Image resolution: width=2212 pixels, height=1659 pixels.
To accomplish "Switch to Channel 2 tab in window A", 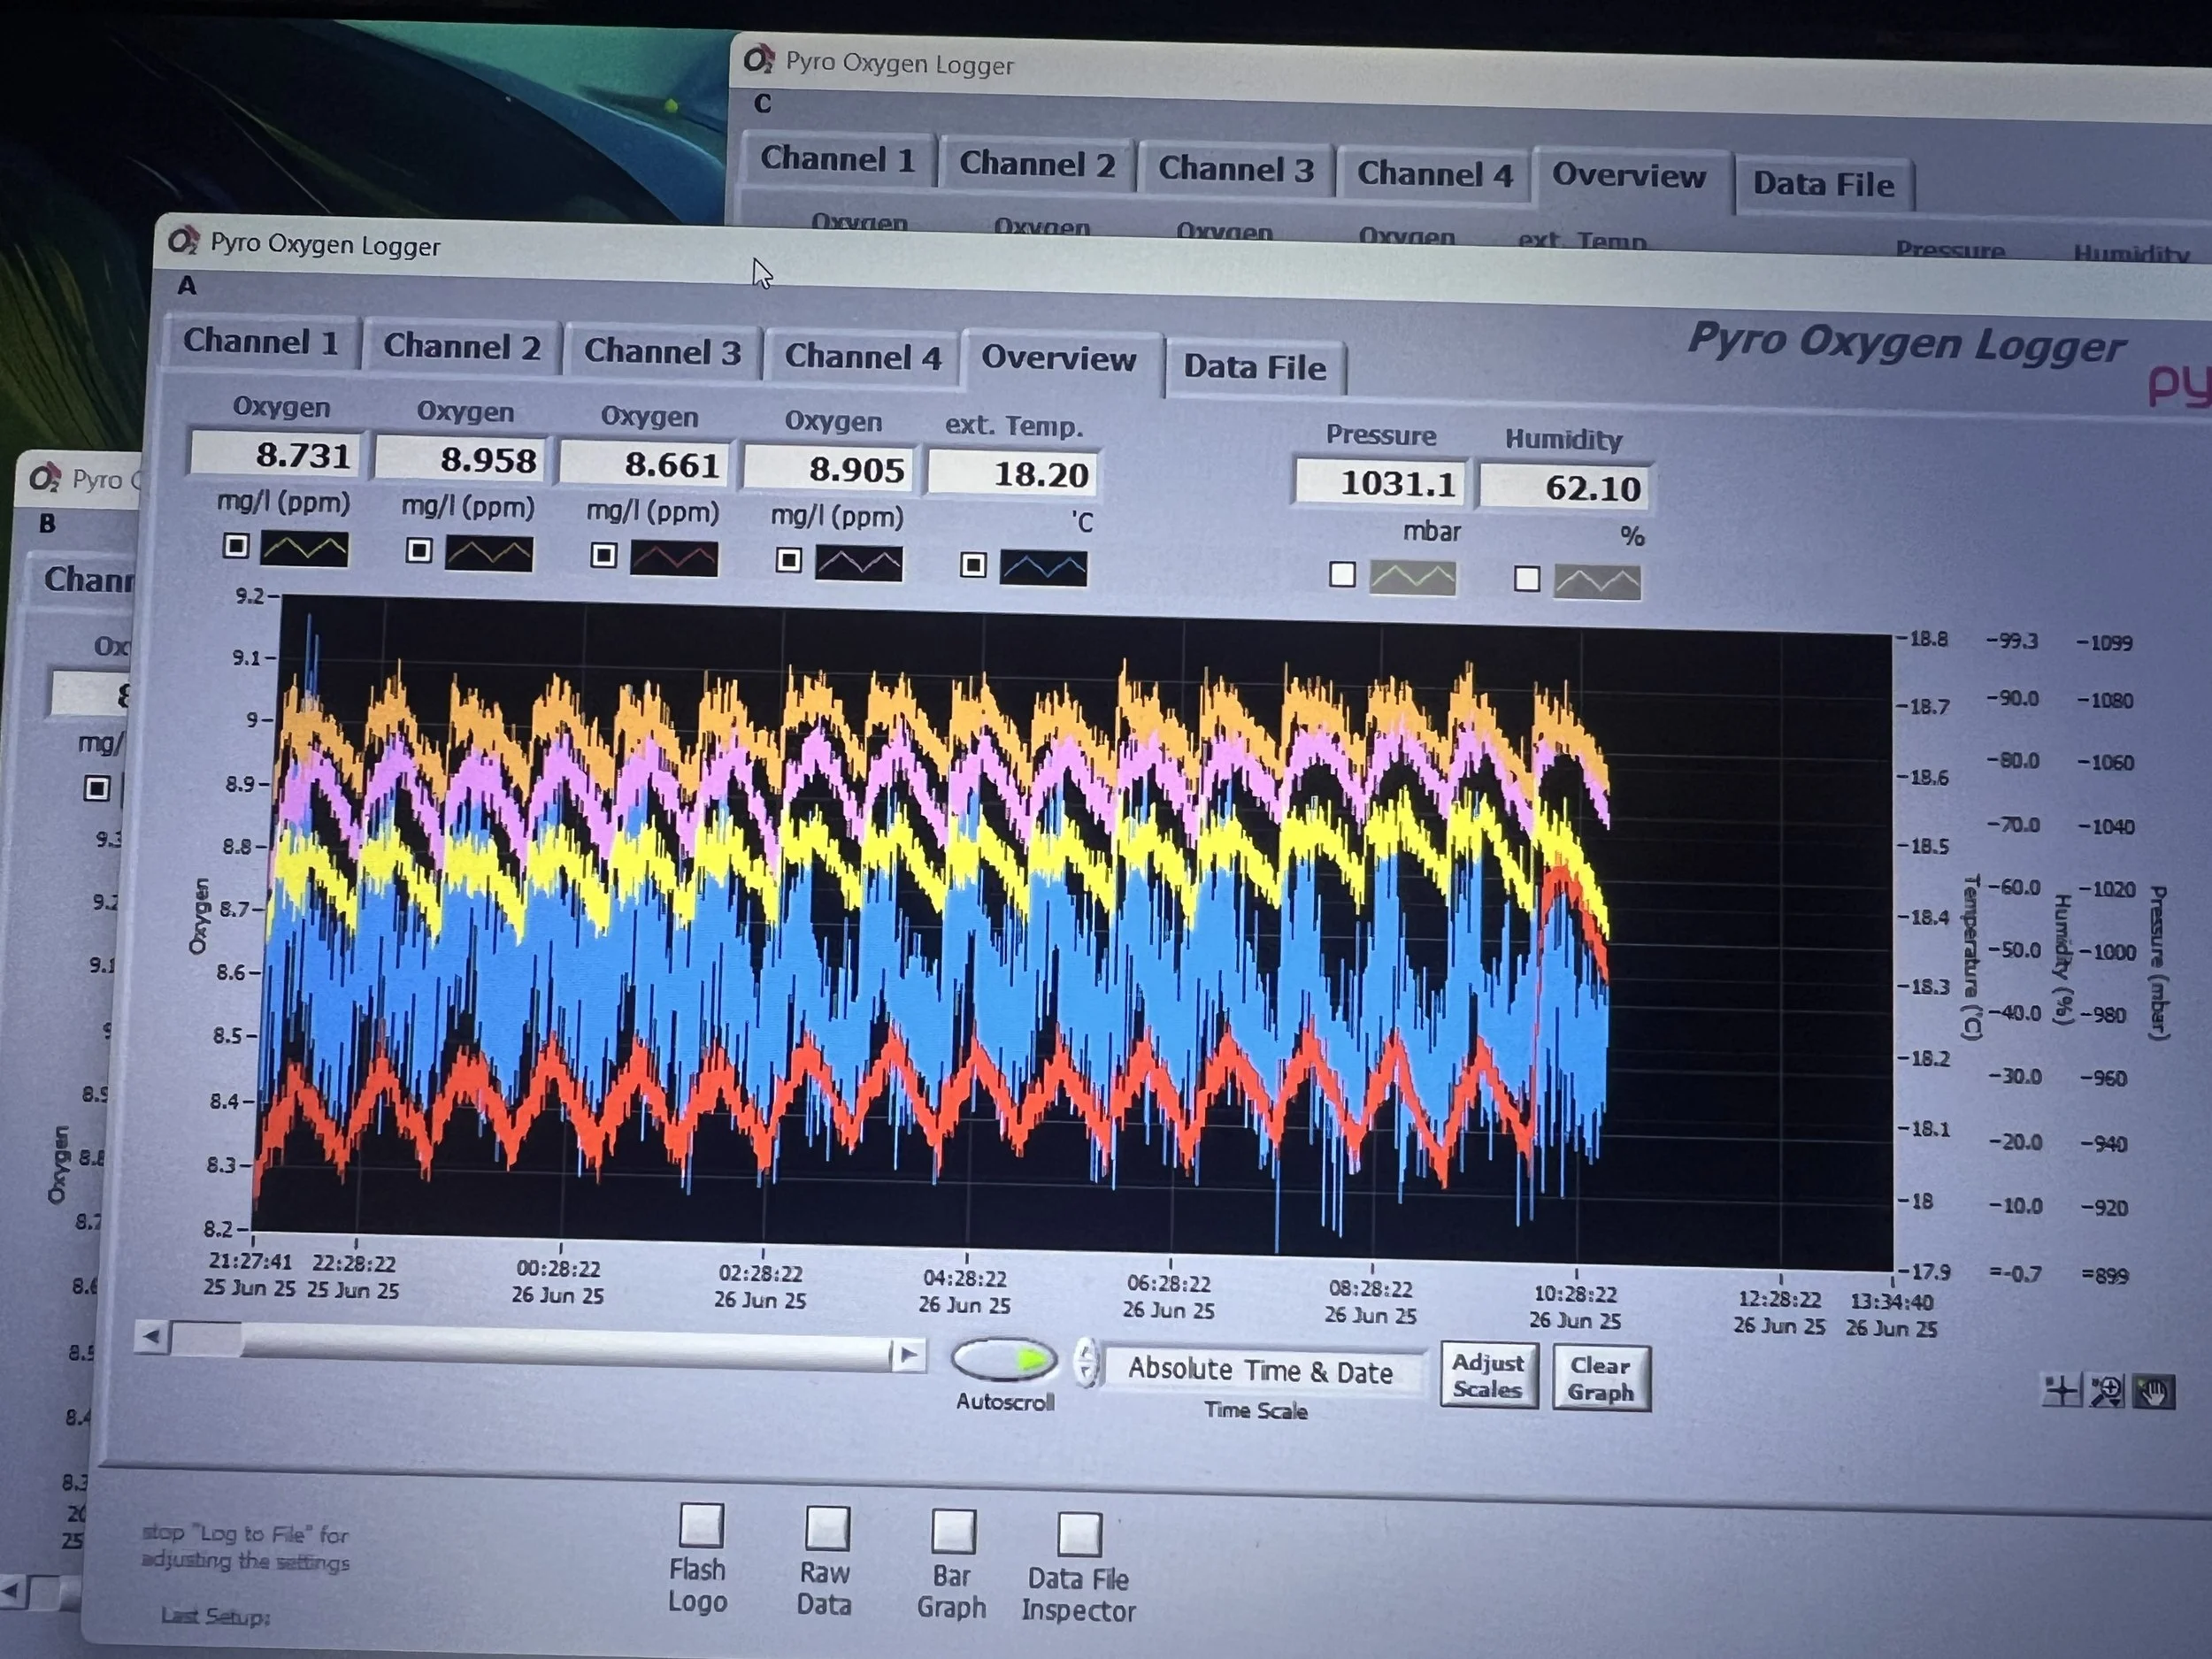I will click(x=462, y=347).
